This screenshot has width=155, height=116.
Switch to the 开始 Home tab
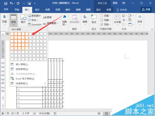(x=17, y=10)
